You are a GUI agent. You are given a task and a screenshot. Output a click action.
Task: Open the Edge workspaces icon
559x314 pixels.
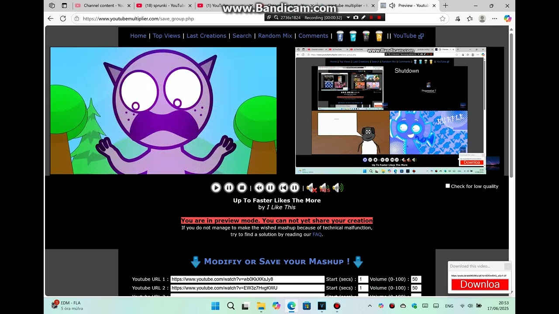click(x=52, y=6)
